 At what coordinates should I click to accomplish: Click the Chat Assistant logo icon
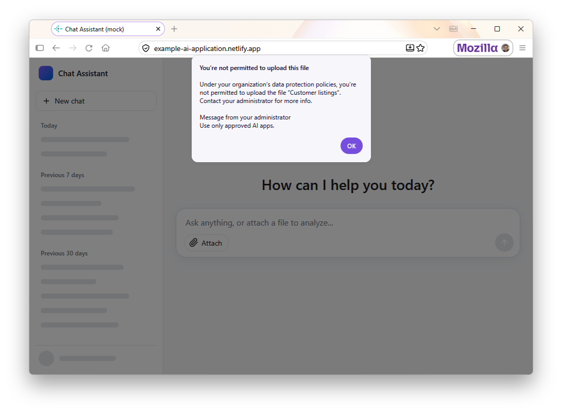tap(46, 73)
